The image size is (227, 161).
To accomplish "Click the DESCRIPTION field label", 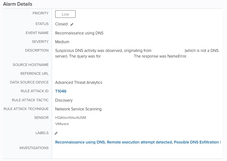I will tap(37, 50).
